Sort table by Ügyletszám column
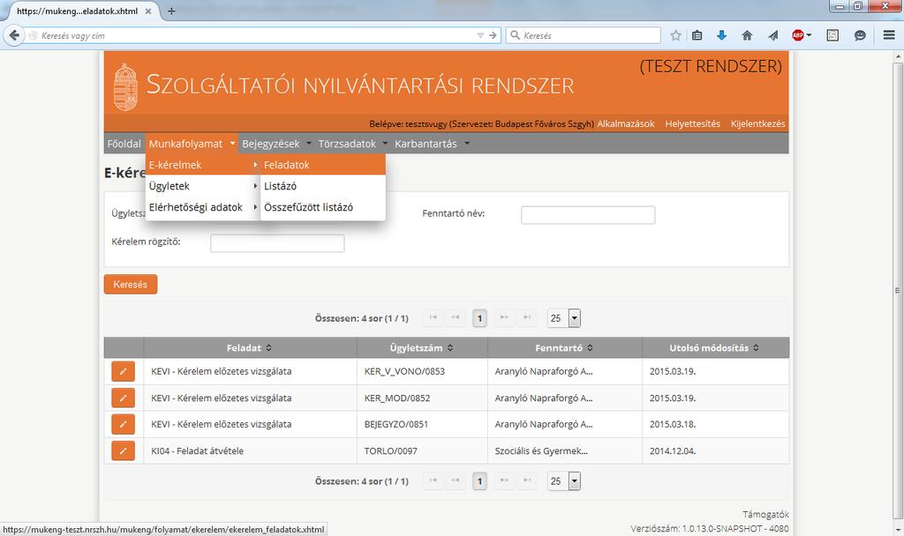Screen dimensions: 904x536 pyautogui.click(x=421, y=347)
